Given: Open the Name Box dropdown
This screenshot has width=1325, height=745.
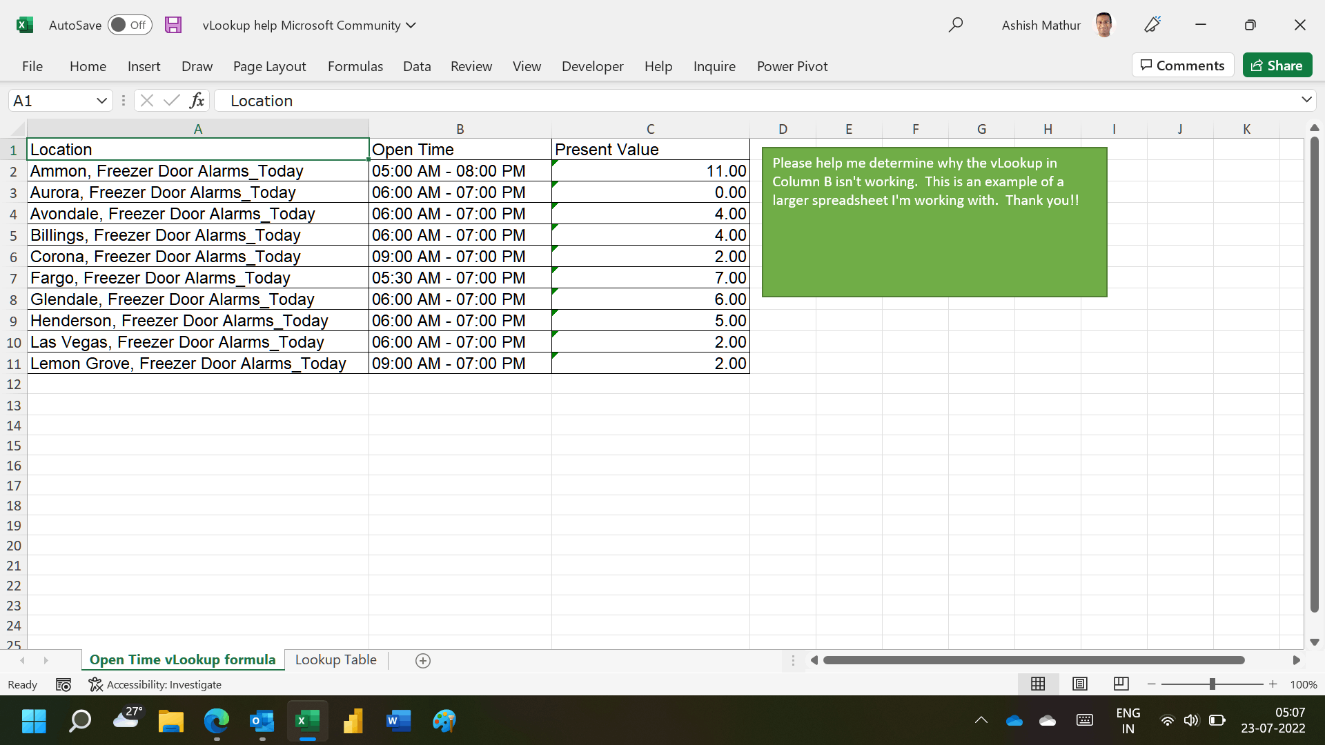Looking at the screenshot, I should click(101, 100).
